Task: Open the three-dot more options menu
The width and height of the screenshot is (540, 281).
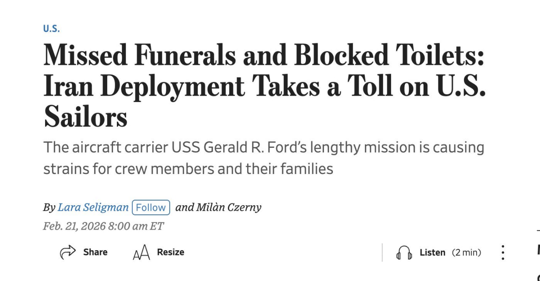Action: (502, 252)
